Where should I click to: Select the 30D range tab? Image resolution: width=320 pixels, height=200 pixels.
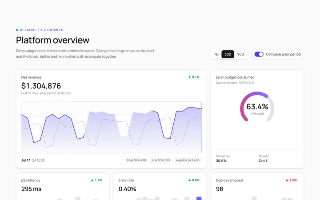point(228,54)
